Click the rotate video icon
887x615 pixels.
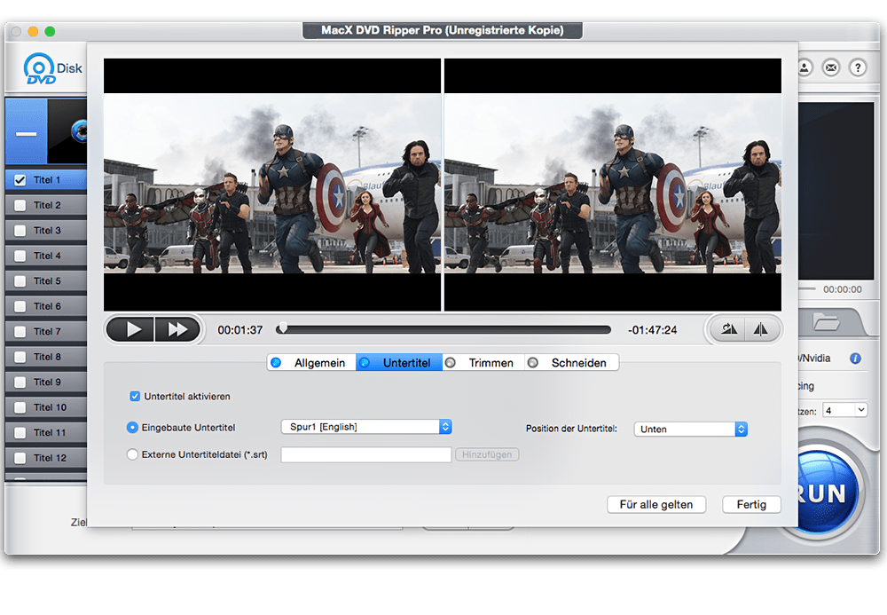click(727, 328)
